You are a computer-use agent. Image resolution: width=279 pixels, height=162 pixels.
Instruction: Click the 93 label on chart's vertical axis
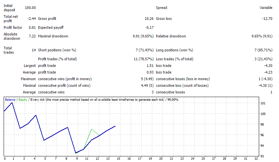coord(262,156)
